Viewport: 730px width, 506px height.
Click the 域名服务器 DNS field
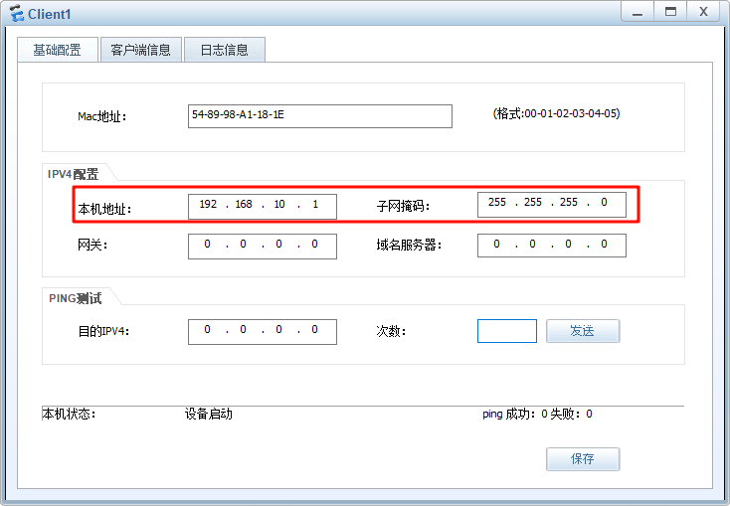point(552,246)
